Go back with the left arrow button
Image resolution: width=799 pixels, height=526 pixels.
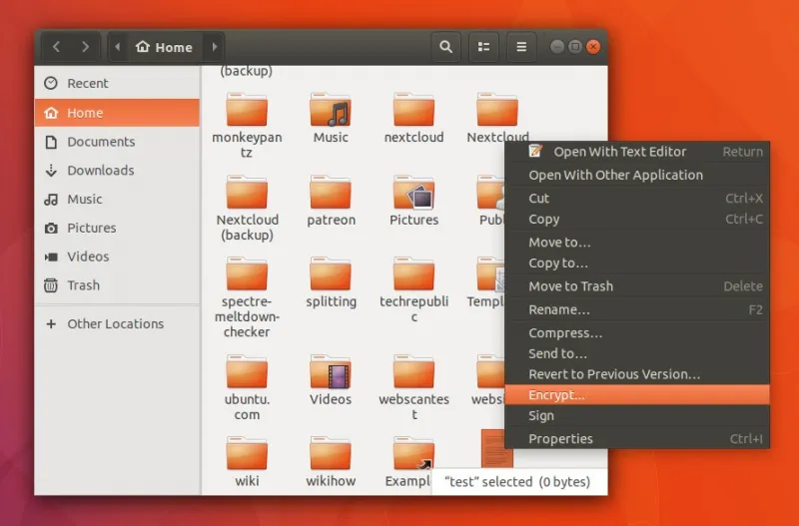(57, 47)
